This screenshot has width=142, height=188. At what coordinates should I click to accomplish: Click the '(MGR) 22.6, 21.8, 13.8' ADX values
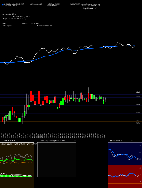pos(30,23)
